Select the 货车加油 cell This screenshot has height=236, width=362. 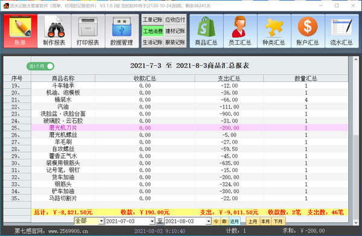(x=63, y=177)
